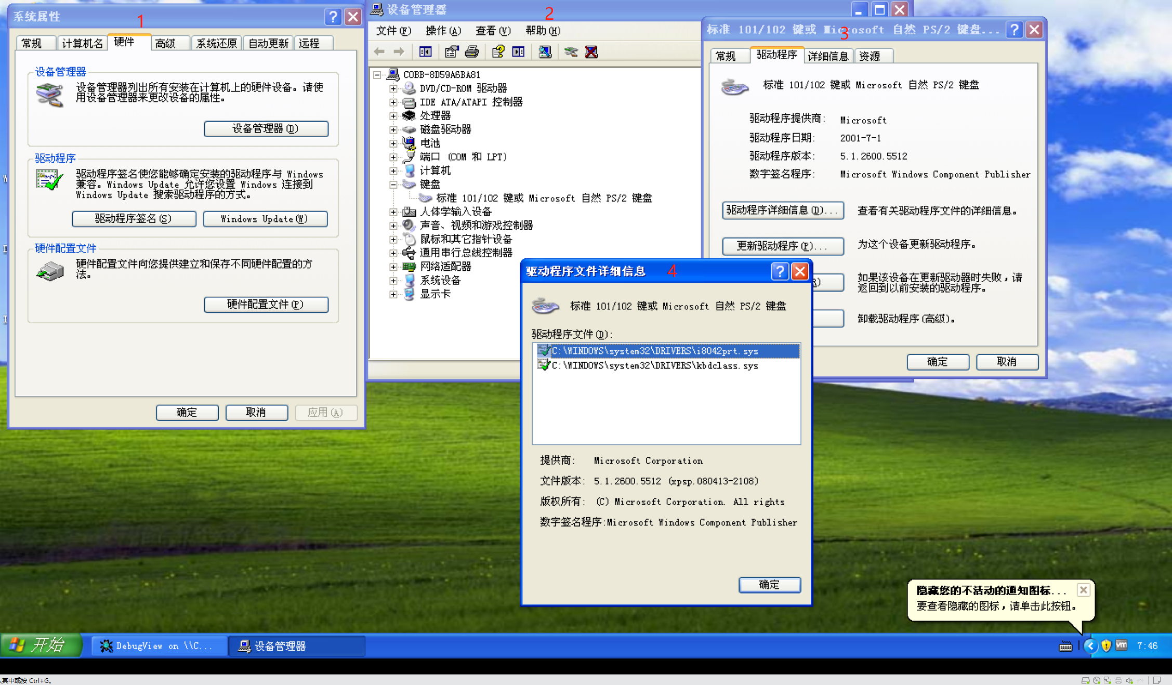Image resolution: width=1172 pixels, height=685 pixels.
Task: Click the Properties icon in Device Manager toolbar
Action: 451,51
